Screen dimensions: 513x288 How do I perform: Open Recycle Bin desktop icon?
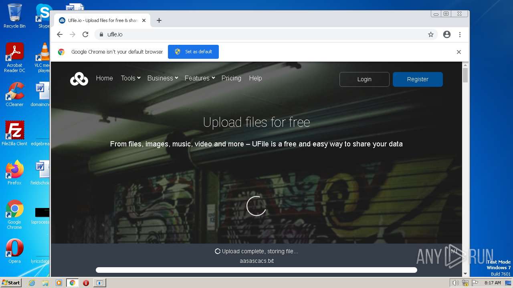[14, 16]
